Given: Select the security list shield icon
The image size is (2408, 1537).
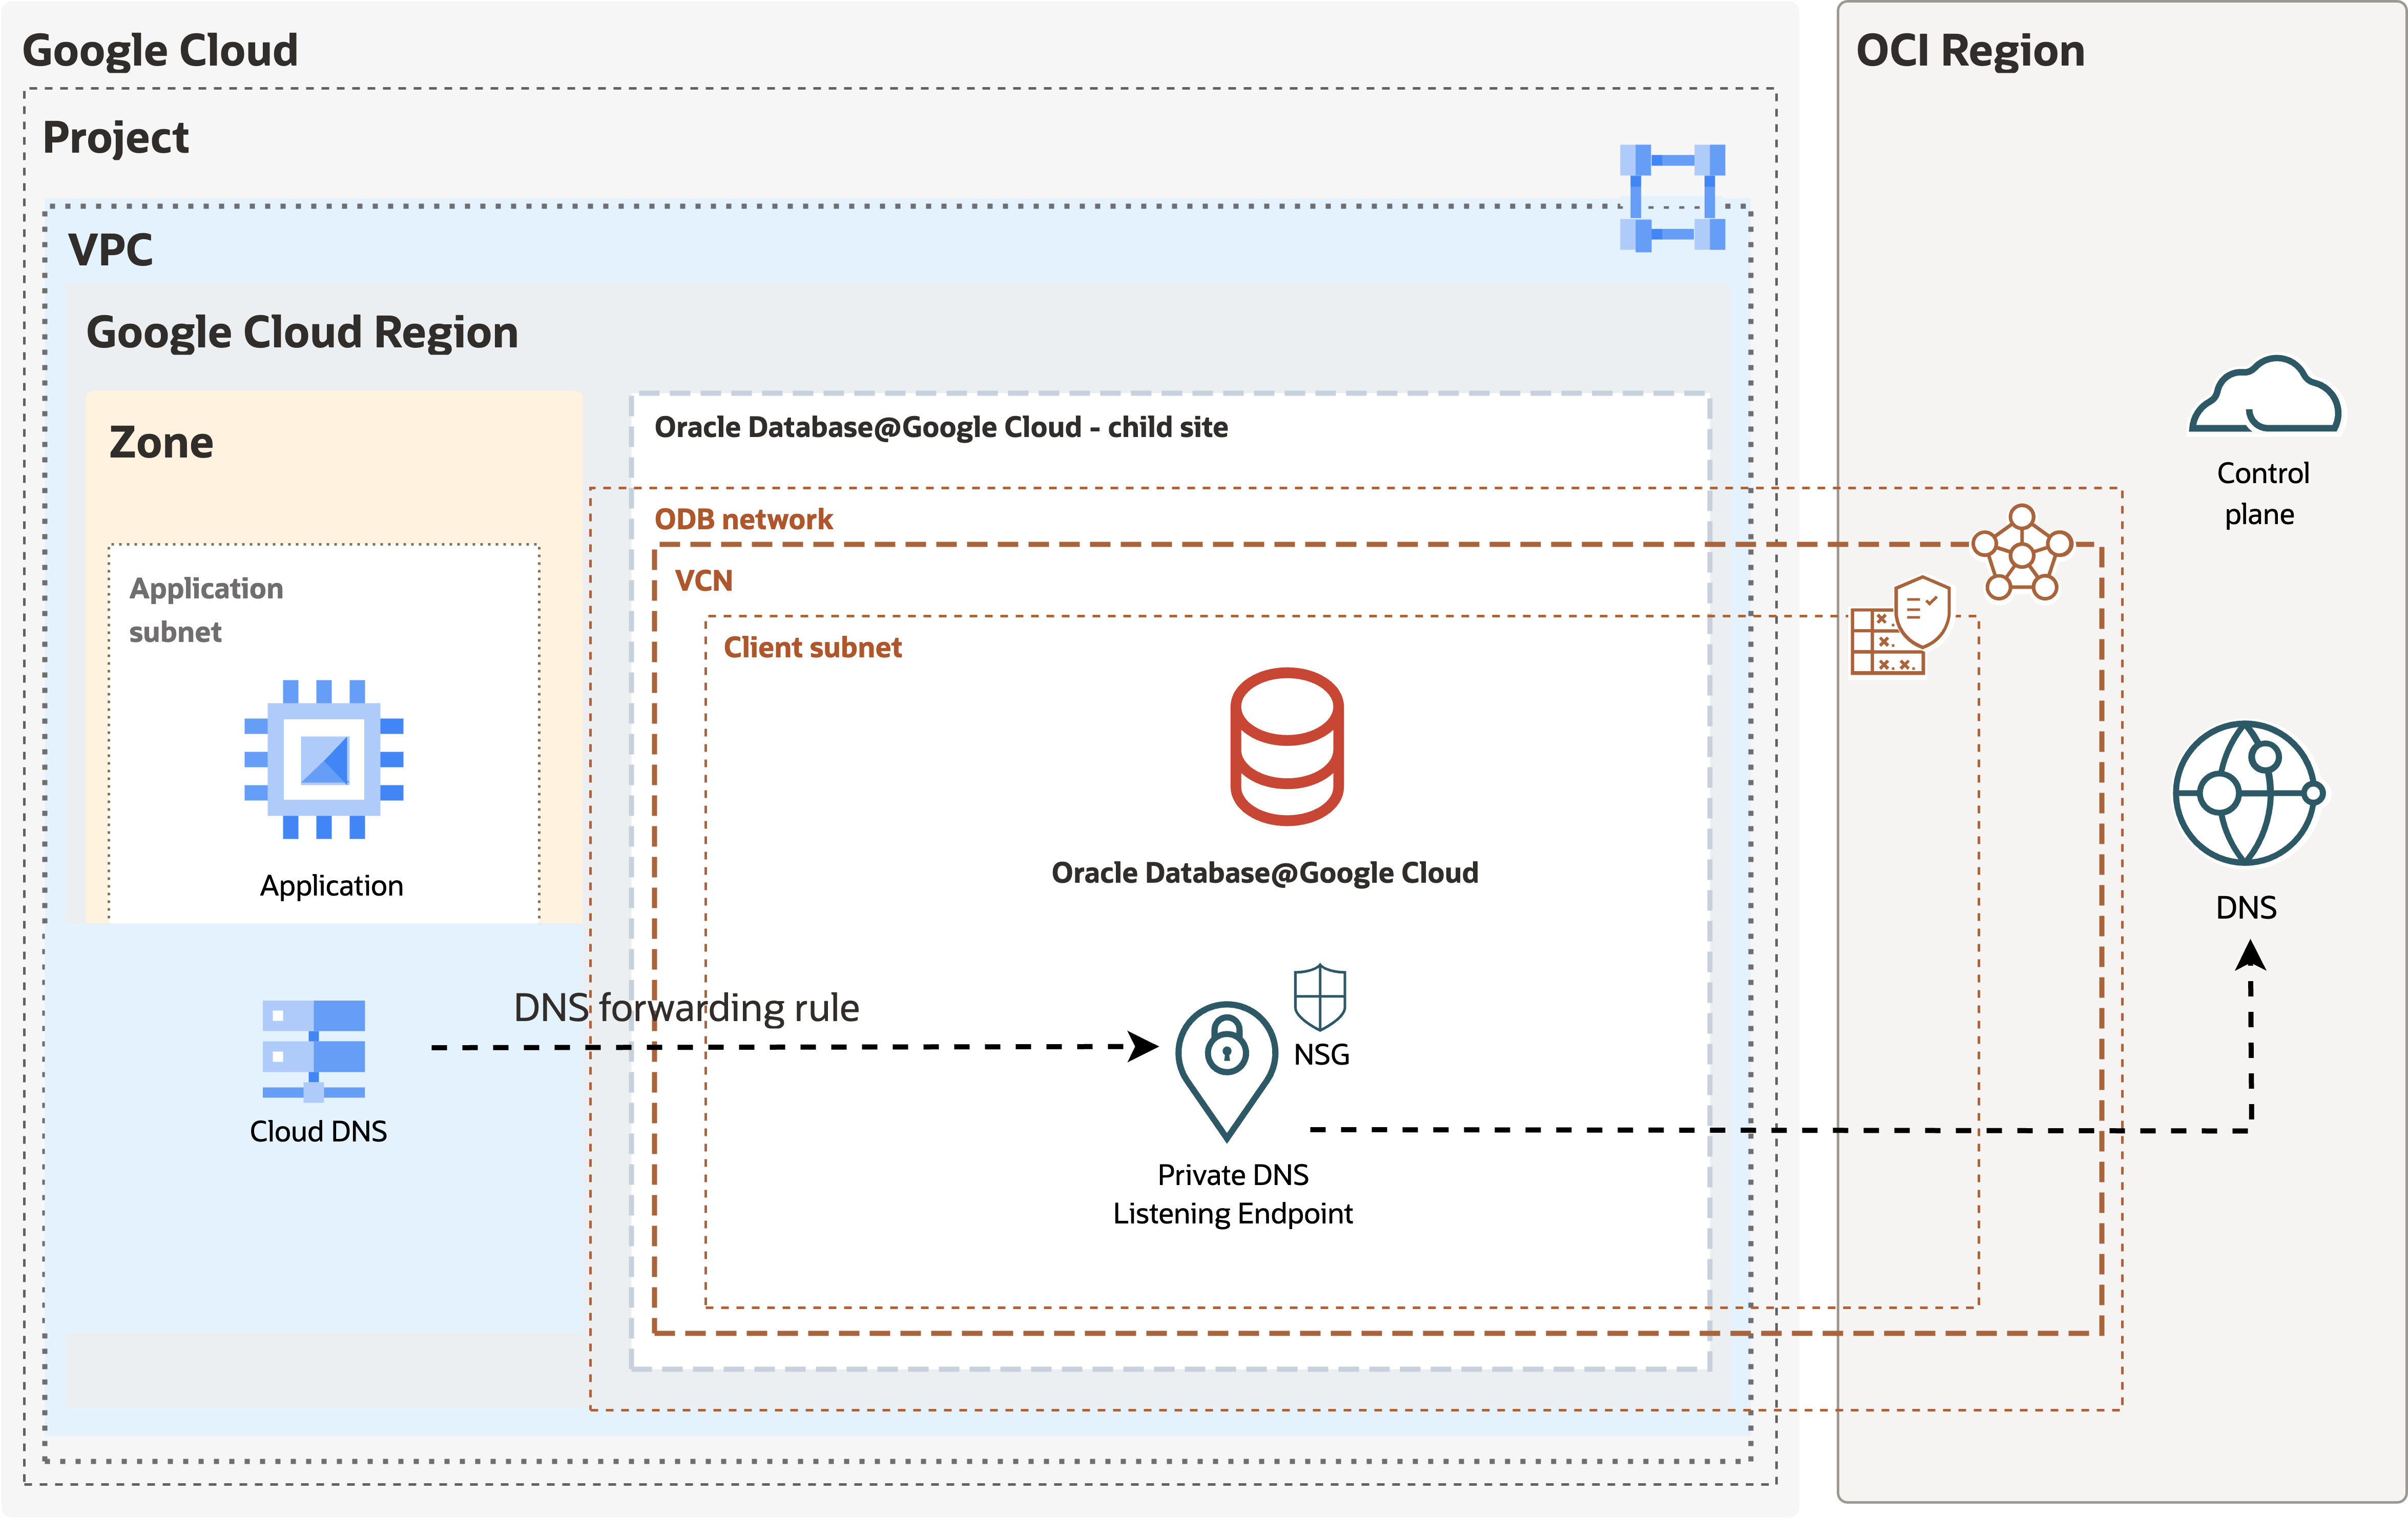Looking at the screenshot, I should 1901,625.
